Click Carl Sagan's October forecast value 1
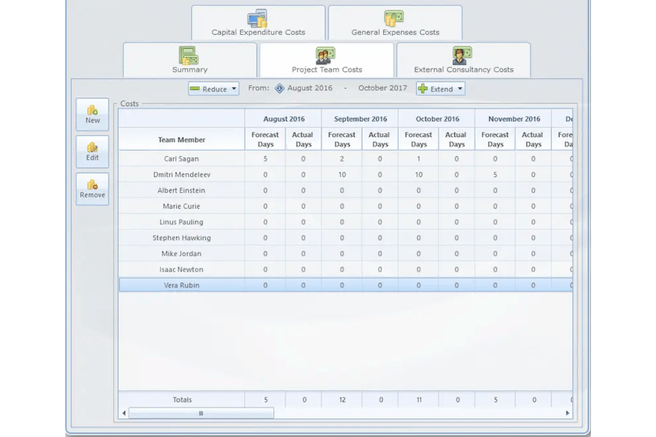 pos(418,159)
